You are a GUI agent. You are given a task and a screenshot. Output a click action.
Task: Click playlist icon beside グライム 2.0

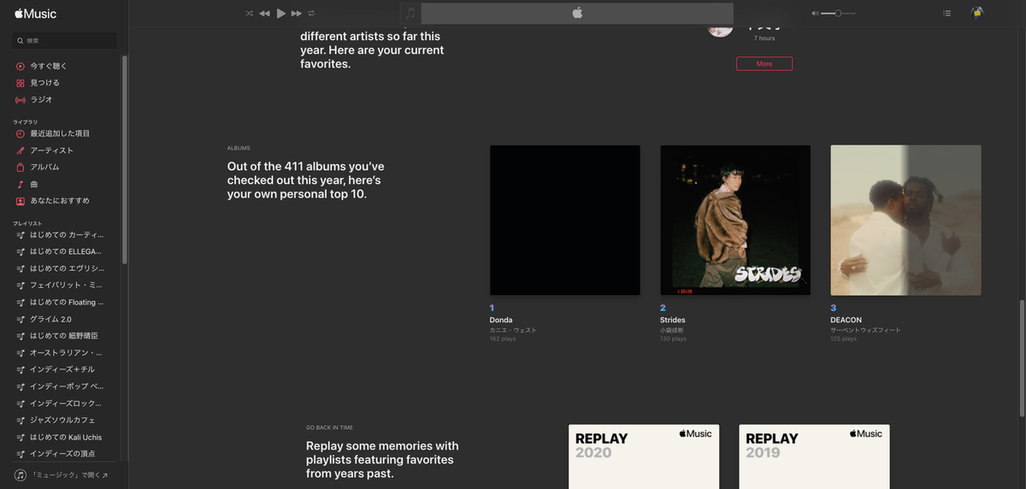click(x=21, y=319)
